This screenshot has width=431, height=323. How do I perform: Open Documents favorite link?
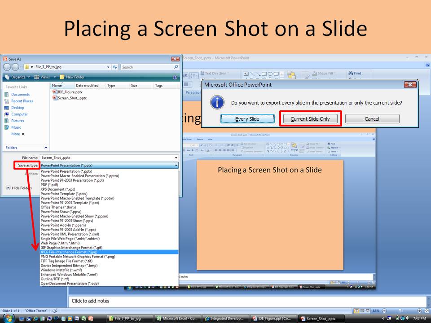pyautogui.click(x=20, y=94)
